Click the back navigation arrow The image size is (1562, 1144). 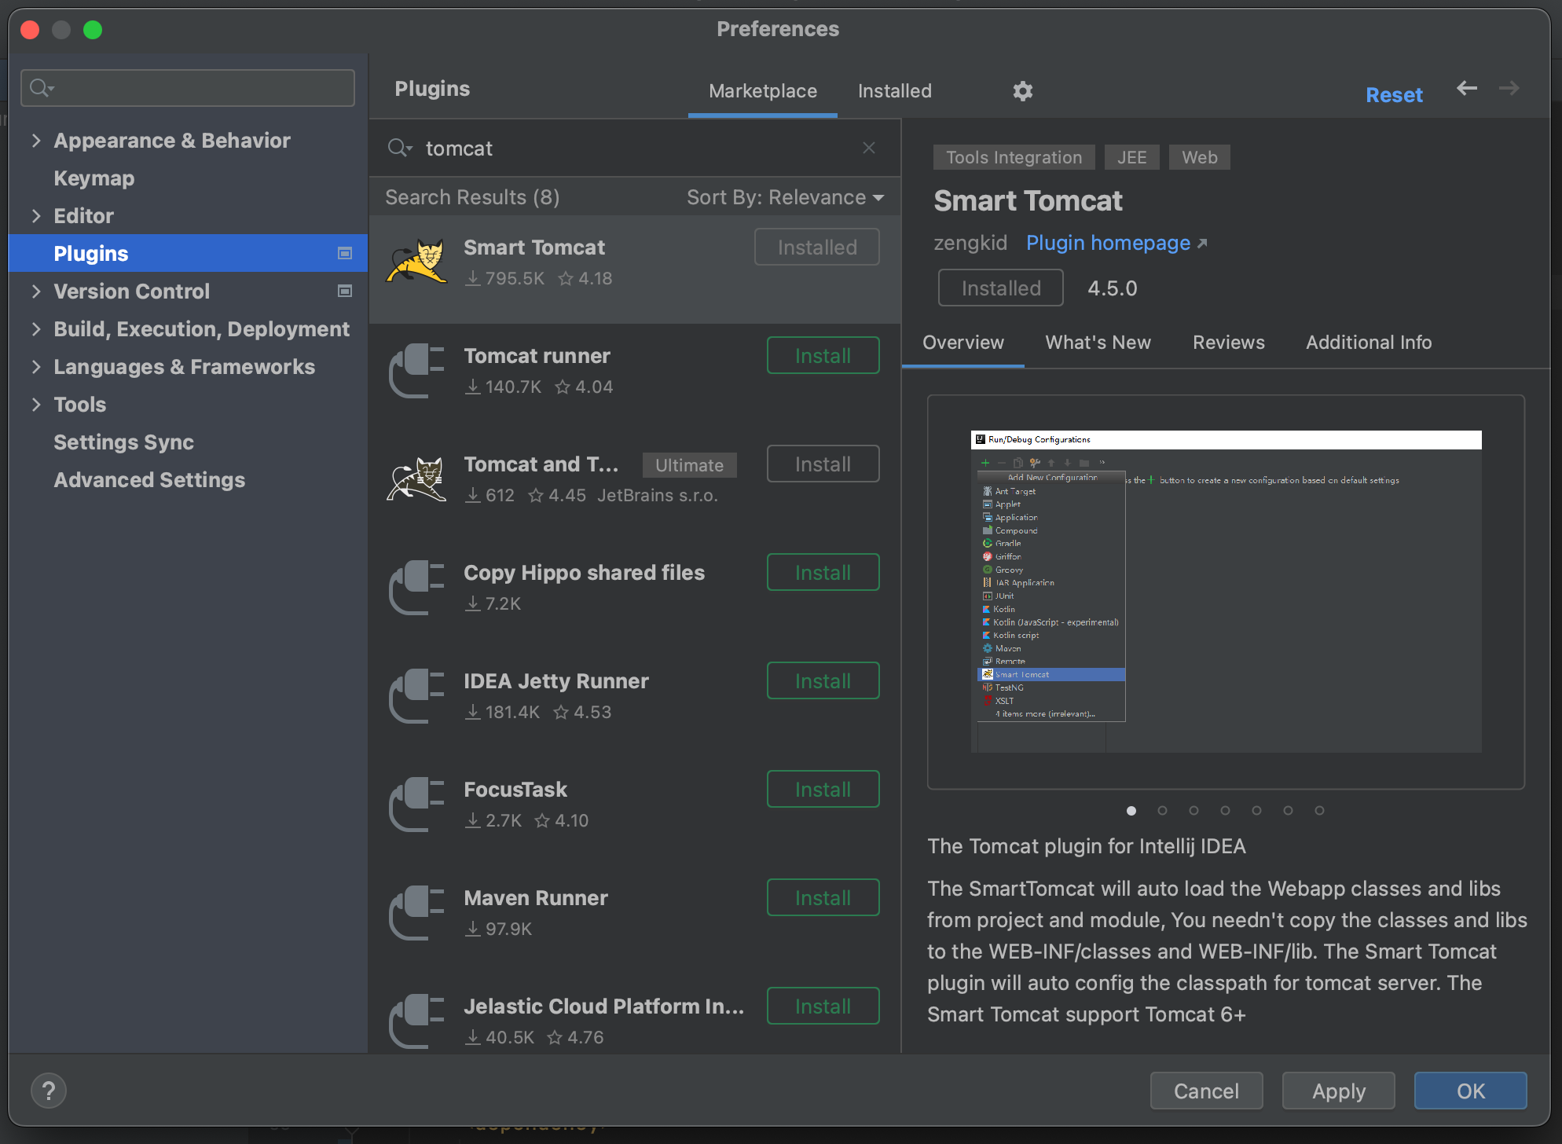[1466, 89]
